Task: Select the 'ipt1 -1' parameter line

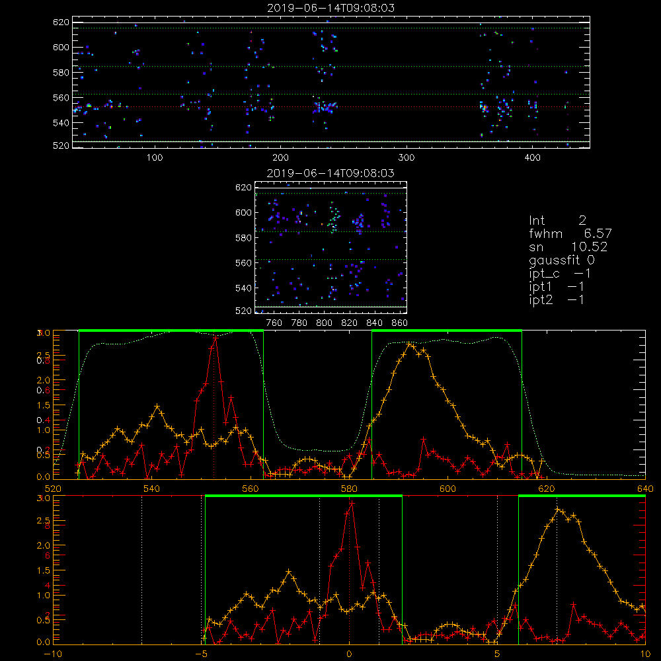Action: click(557, 287)
